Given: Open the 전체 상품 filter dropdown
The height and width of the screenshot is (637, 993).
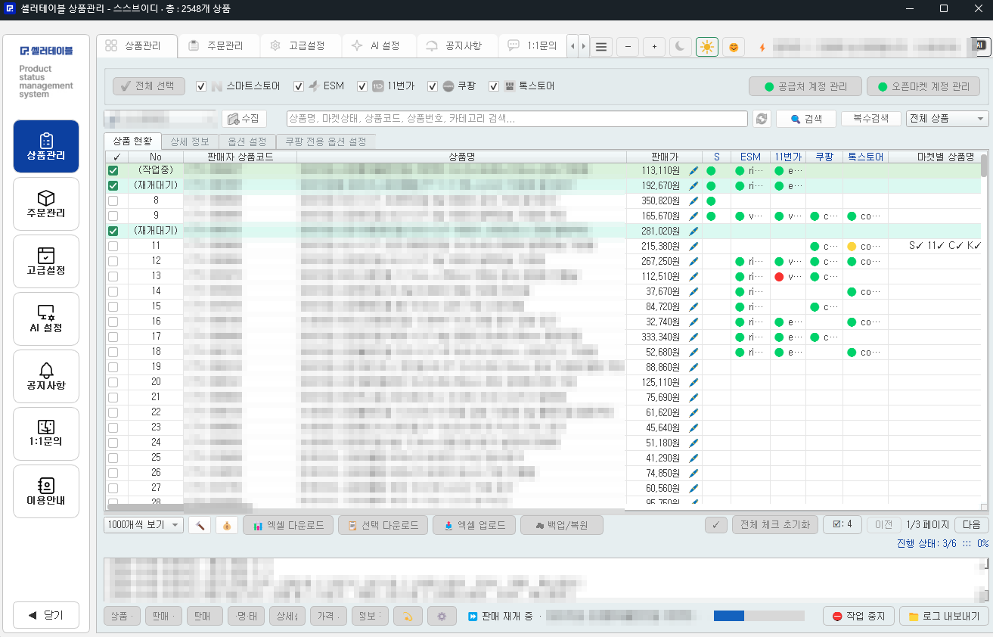Looking at the screenshot, I should (x=948, y=119).
